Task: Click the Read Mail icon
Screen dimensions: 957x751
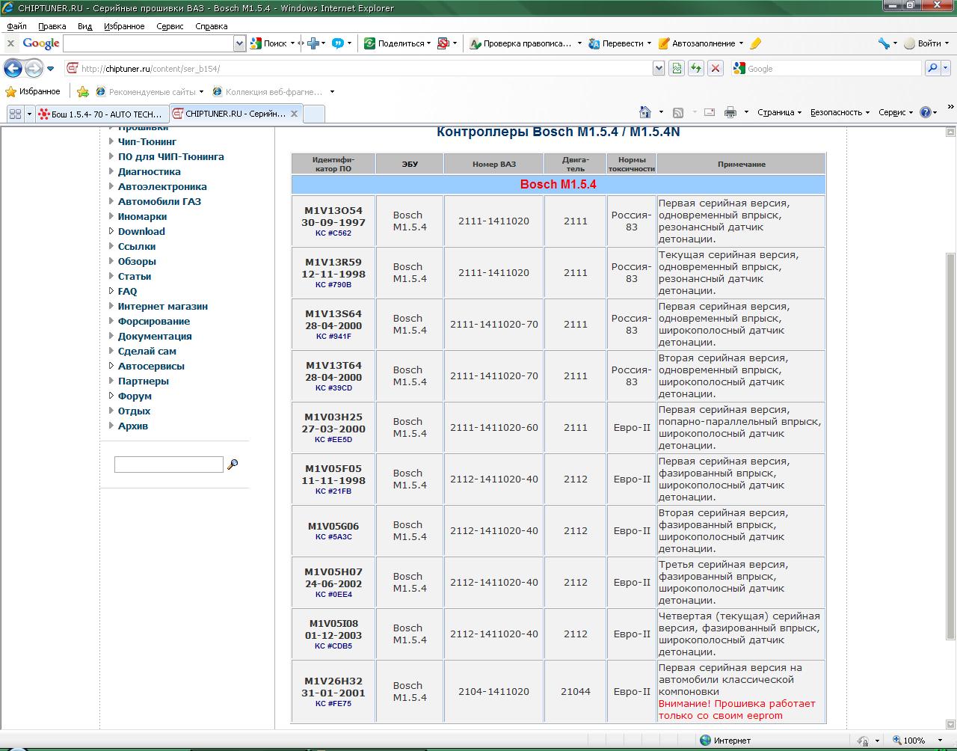Action: (x=709, y=112)
